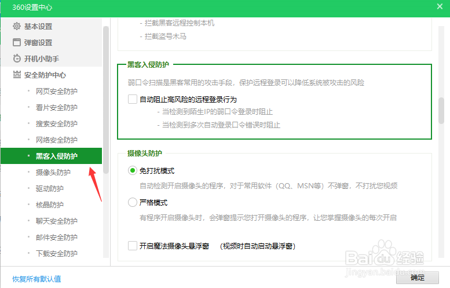Enable 开启魔法摄像头悬浮窗 checkbox
This screenshot has width=450, height=288.
(x=132, y=246)
